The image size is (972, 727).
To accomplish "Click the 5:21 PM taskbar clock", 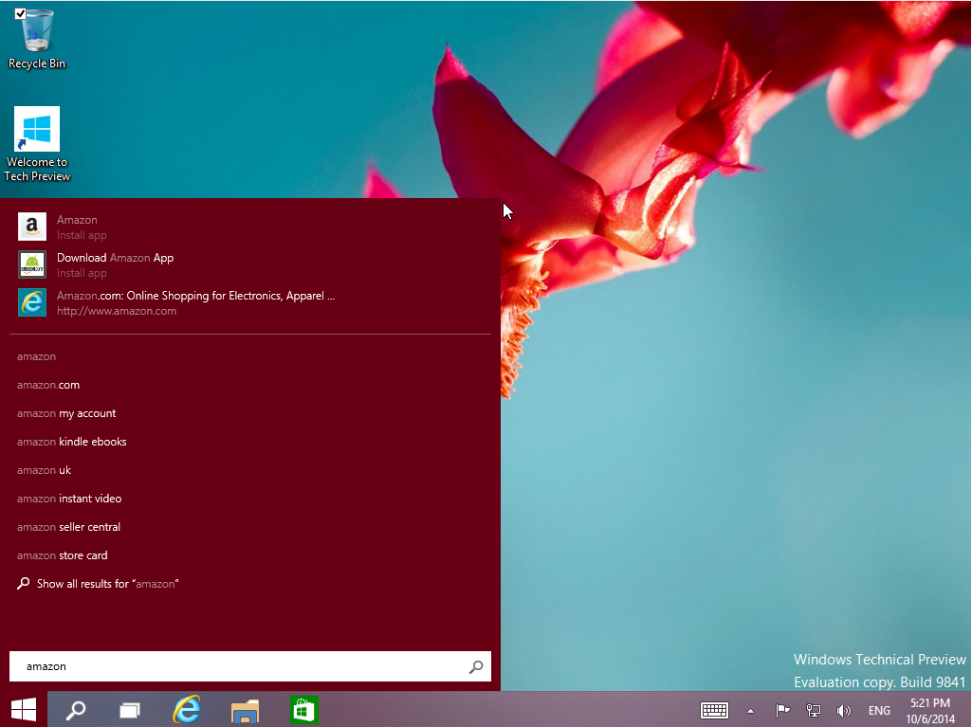I will (930, 710).
